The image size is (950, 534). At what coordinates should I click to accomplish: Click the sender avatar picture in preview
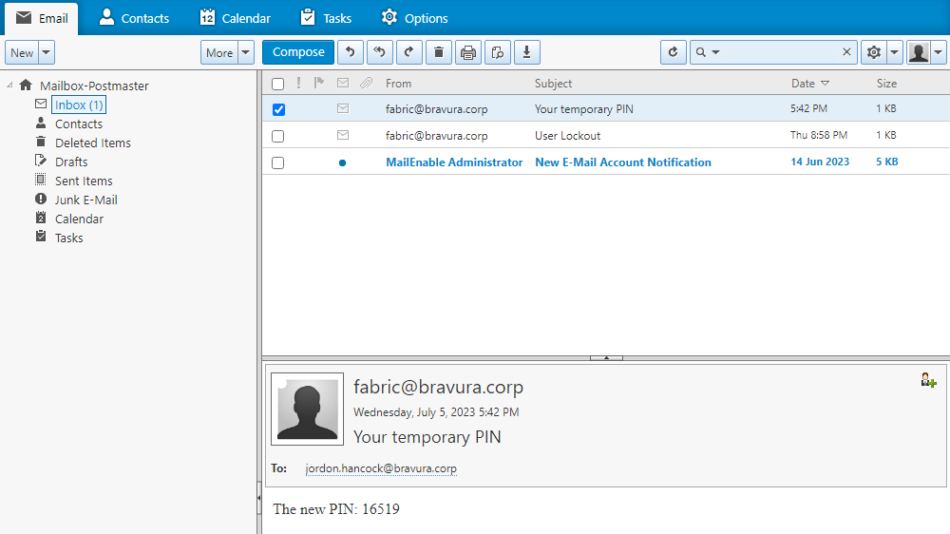[x=307, y=410]
